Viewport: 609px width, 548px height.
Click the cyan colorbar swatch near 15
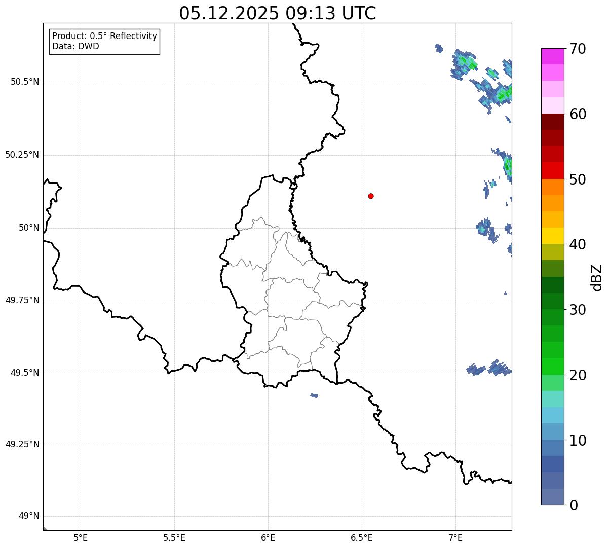coord(552,398)
